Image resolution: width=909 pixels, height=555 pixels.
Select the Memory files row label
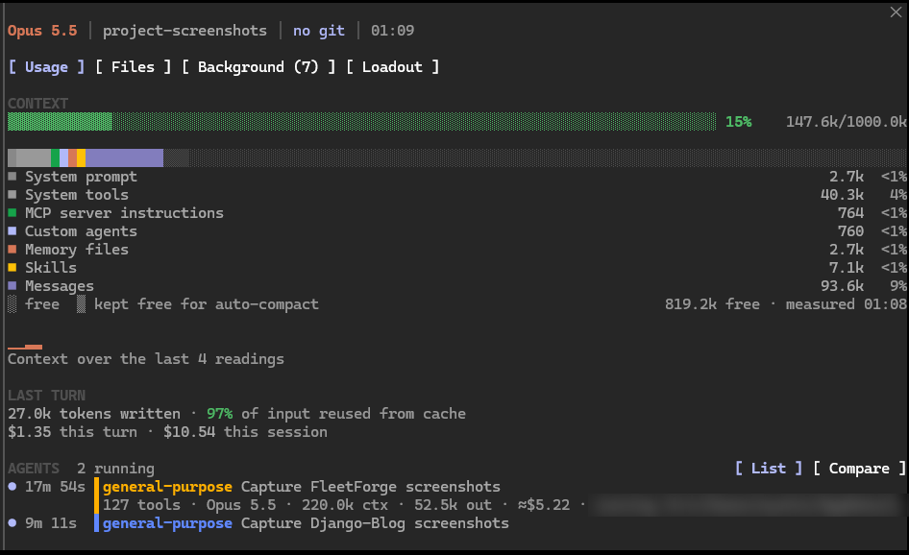coord(77,250)
